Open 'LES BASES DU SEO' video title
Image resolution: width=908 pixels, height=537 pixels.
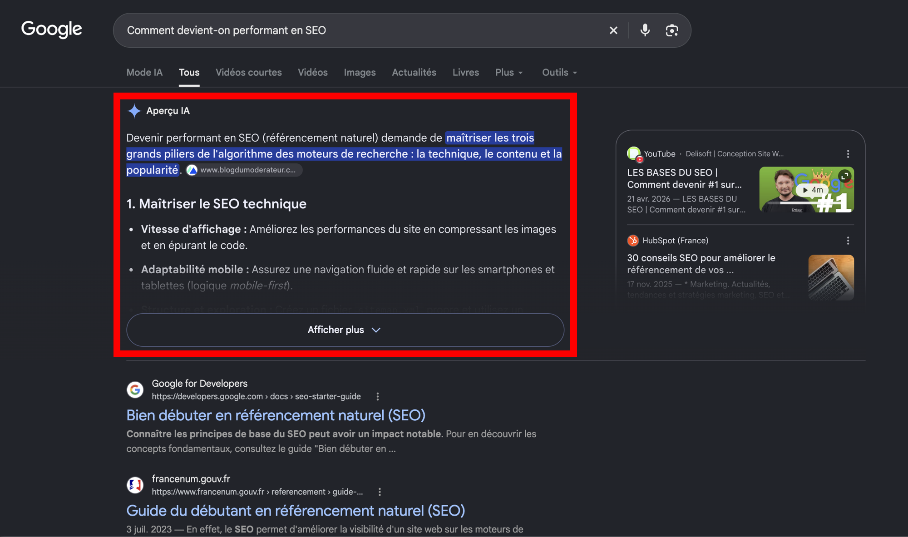pos(685,178)
